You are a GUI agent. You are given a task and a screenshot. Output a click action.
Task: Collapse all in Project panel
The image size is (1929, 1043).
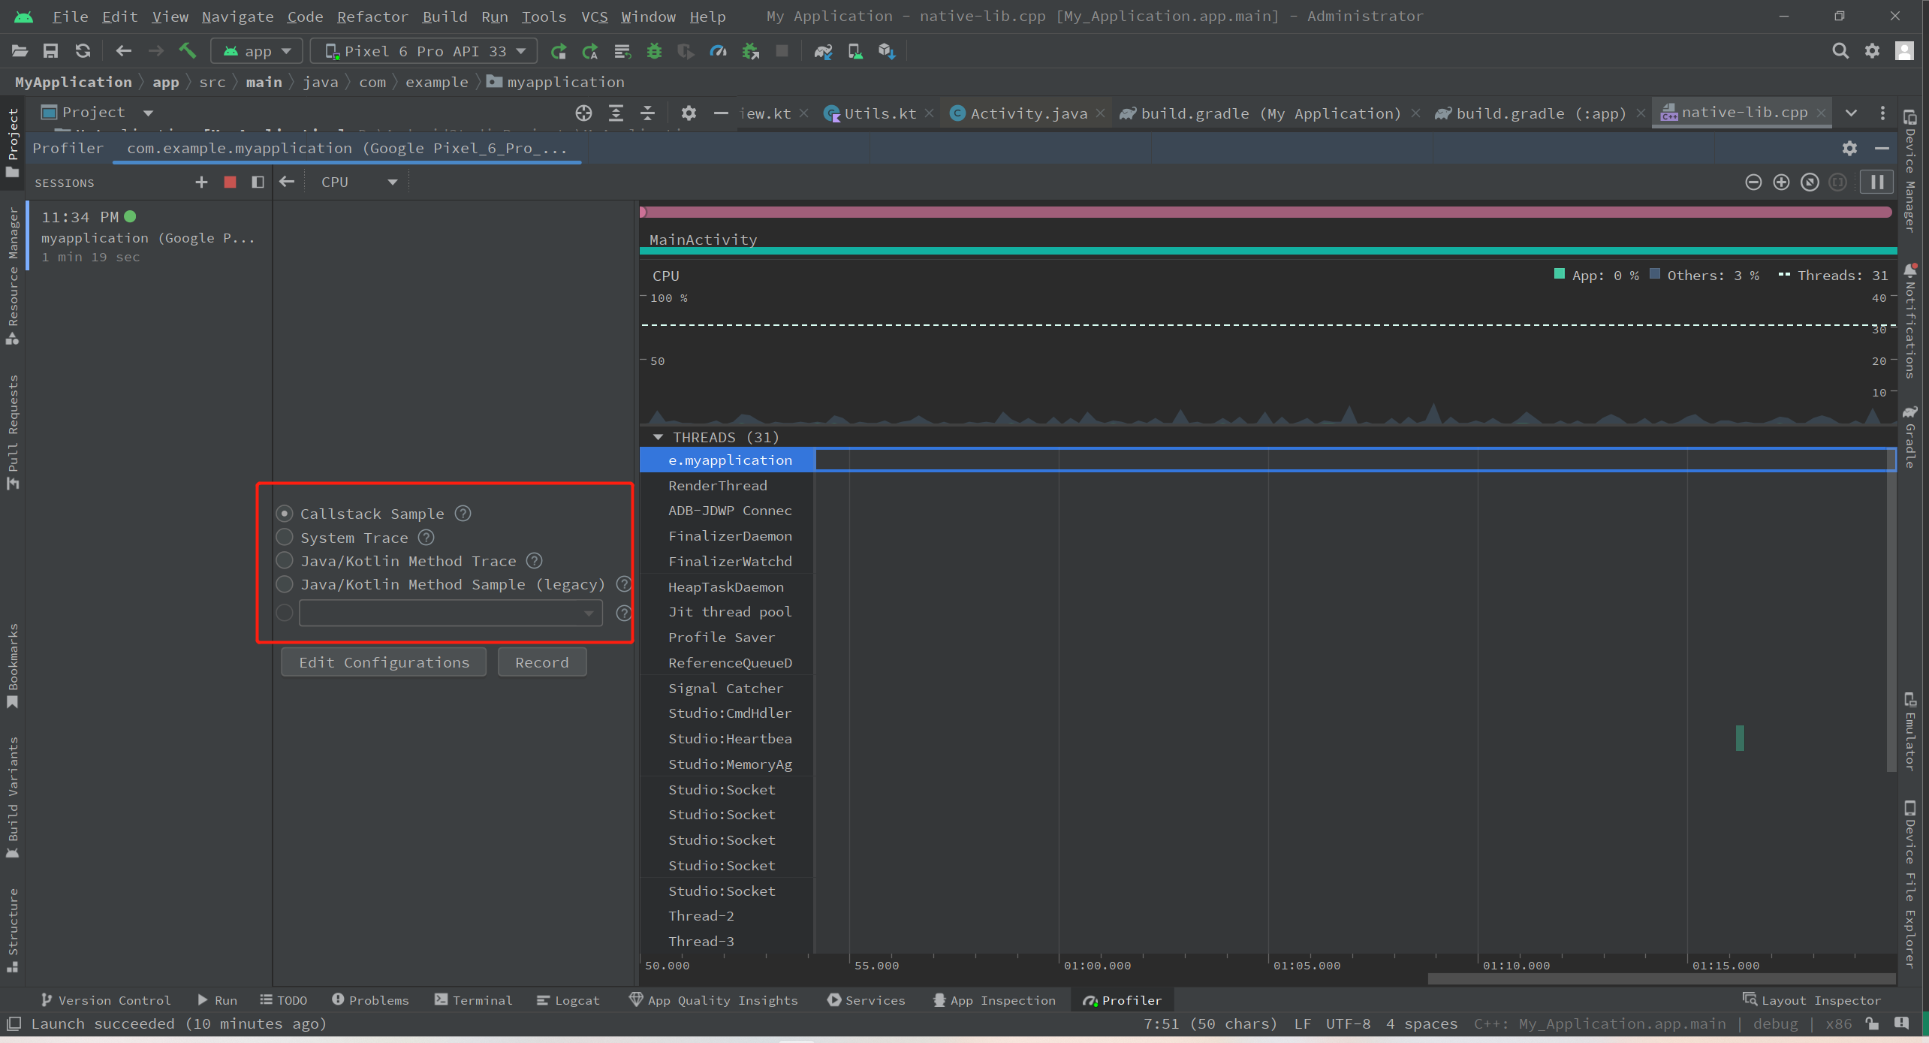[647, 113]
